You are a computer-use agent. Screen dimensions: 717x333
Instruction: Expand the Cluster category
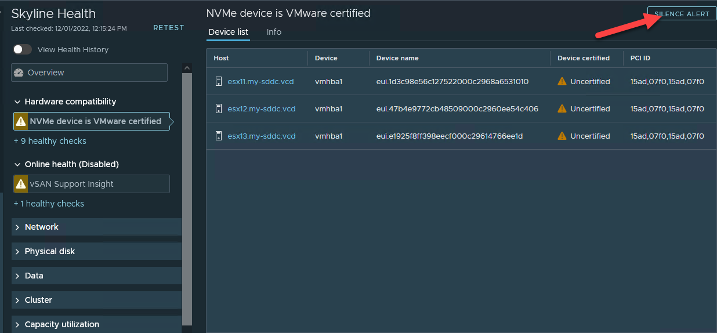[96, 300]
